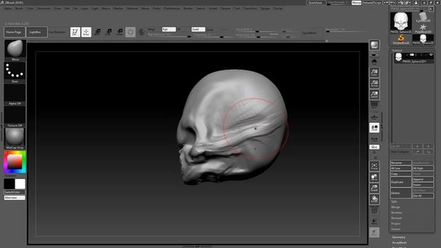The height and width of the screenshot is (248, 441).
Task: Open the Preferences menu
Action: 172,8
